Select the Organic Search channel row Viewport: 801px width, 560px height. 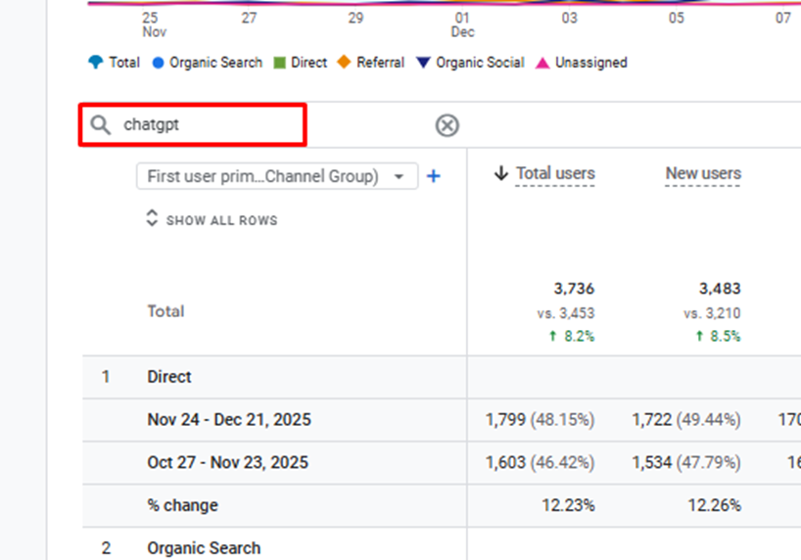click(204, 547)
